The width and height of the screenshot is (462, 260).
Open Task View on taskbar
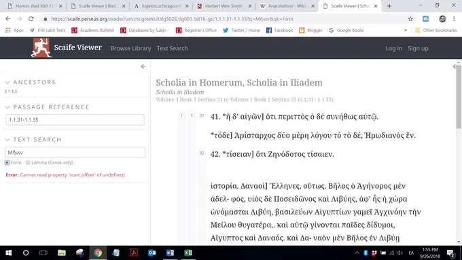pos(43,253)
